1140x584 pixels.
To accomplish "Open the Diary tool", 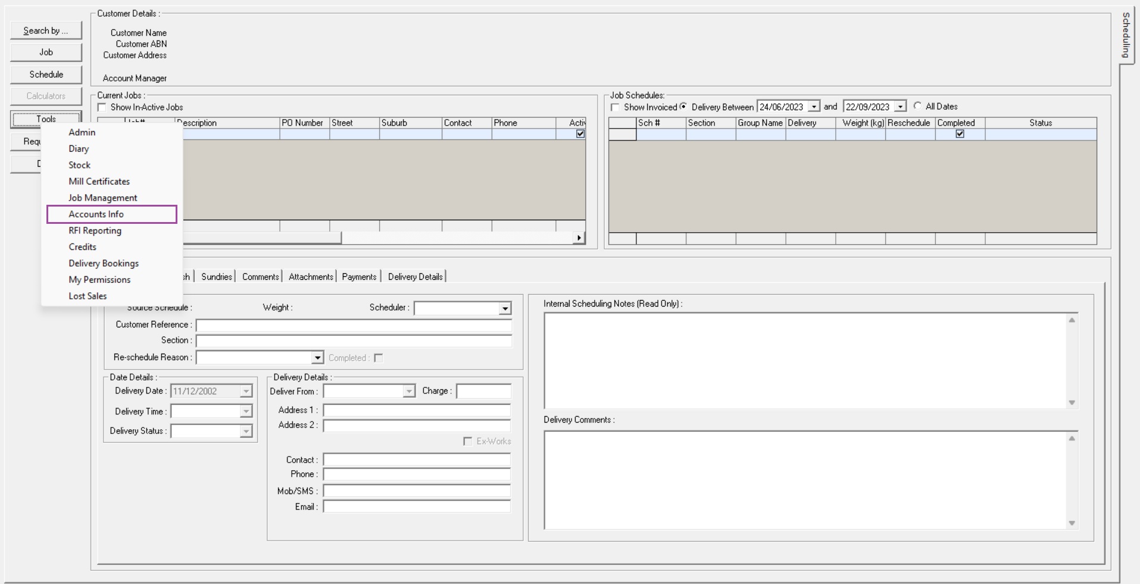I will [78, 149].
